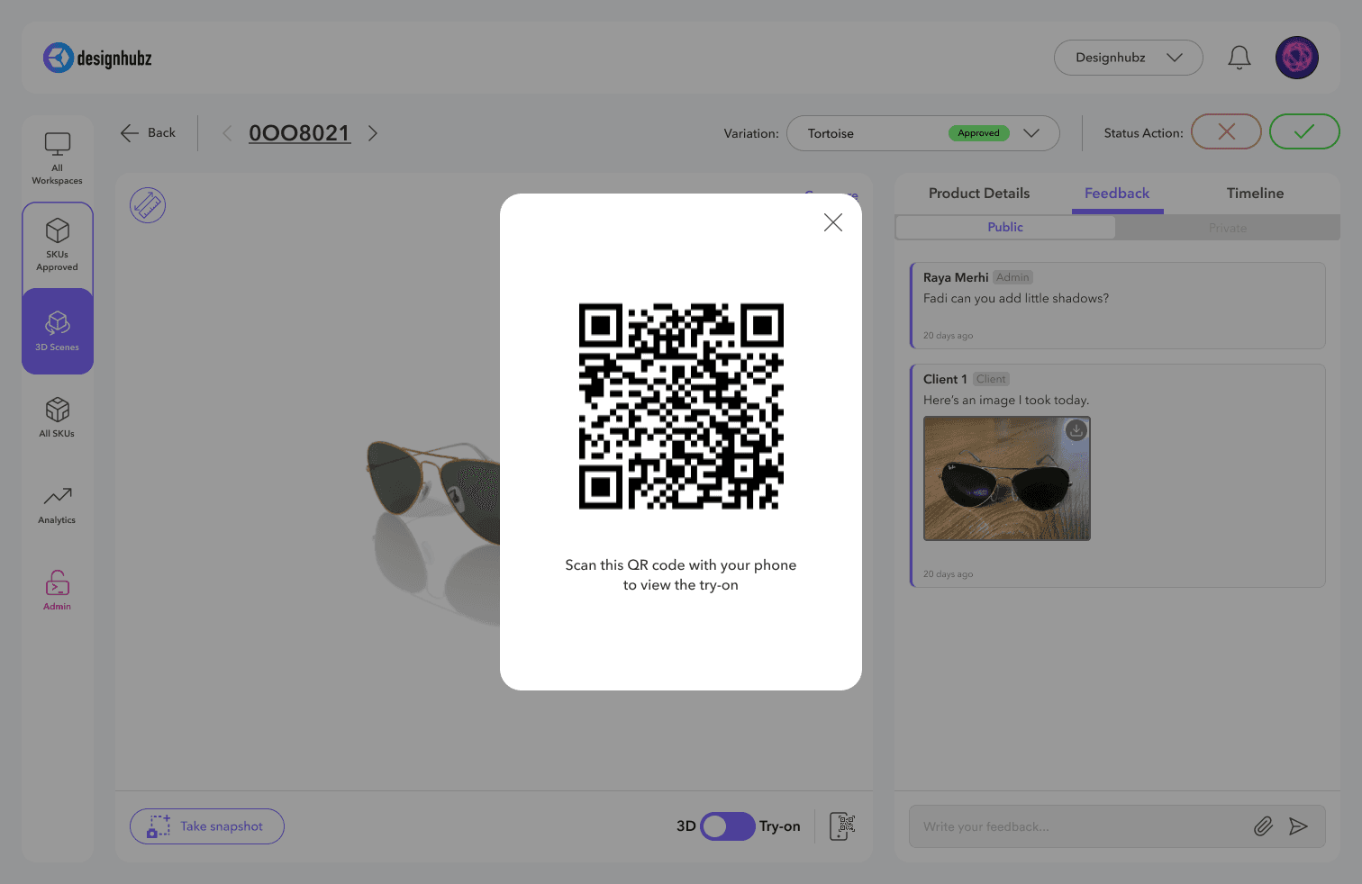1362x884 pixels.
Task: Go back using the Back arrow
Action: 148,133
